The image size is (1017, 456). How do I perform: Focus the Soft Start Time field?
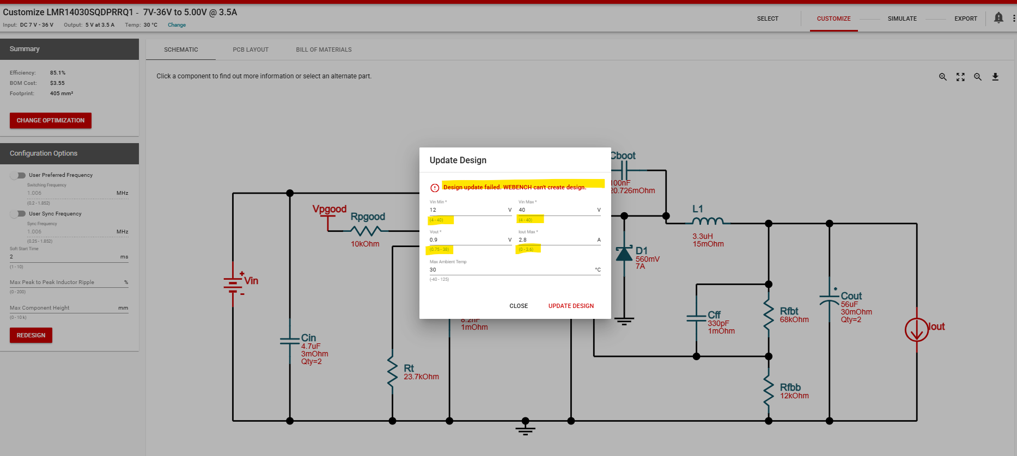[69, 257]
